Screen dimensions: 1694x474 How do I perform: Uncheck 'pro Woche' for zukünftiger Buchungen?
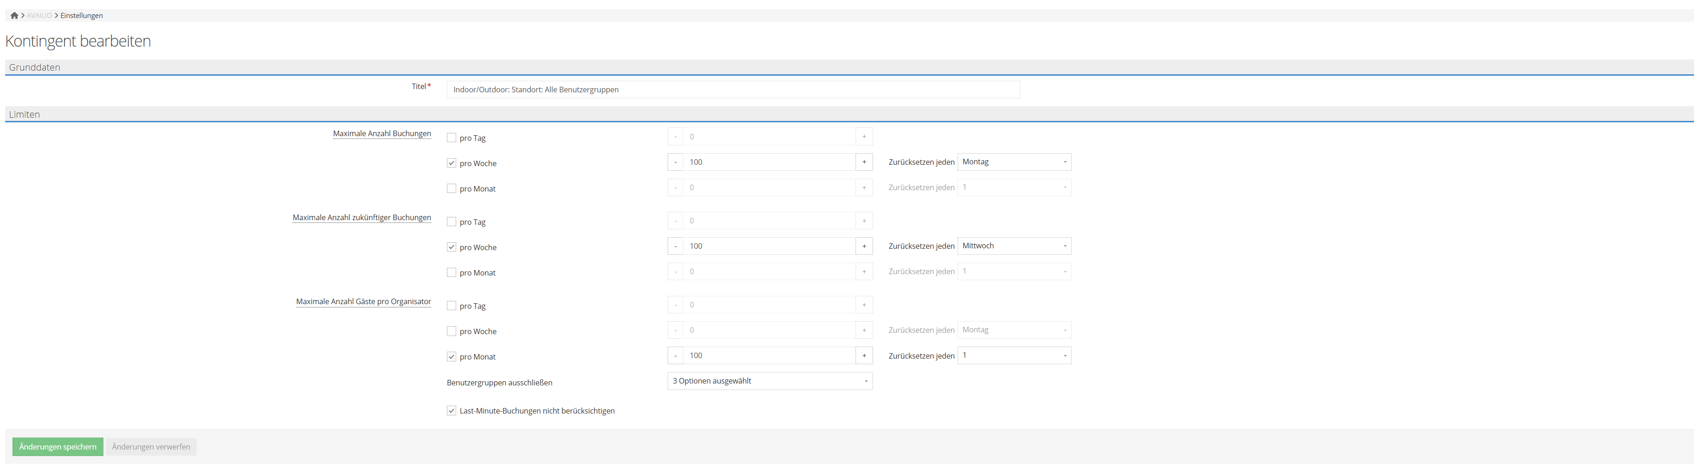pos(452,247)
